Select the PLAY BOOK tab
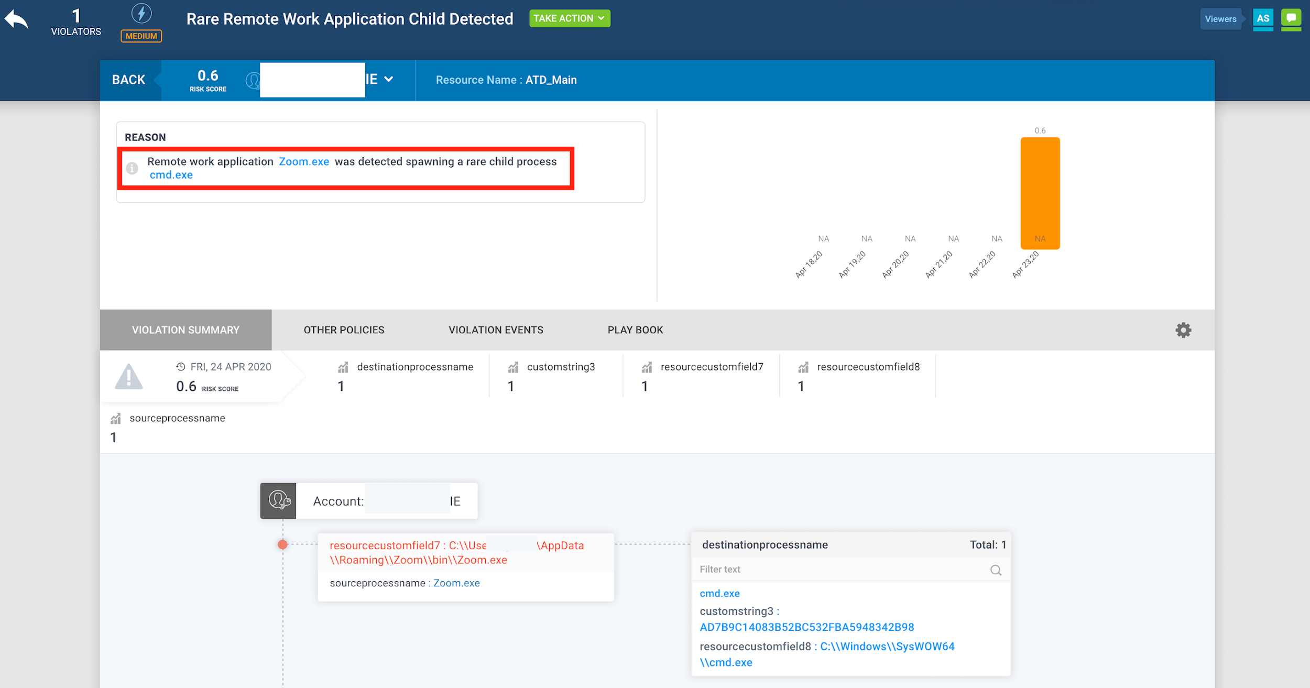Screen dimensions: 1310x688 point(635,330)
